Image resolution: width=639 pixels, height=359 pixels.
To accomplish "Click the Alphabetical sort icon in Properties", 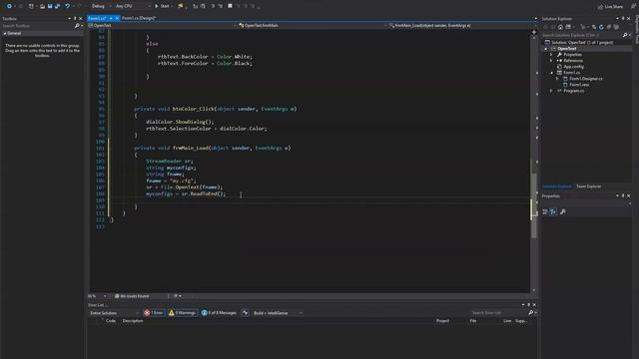I will tap(553, 211).
